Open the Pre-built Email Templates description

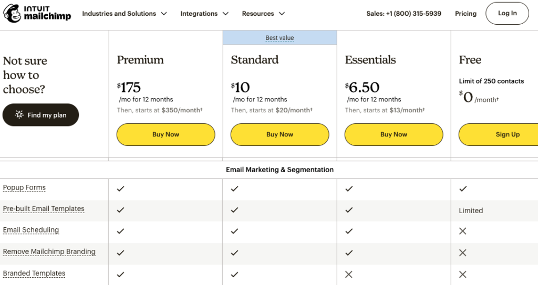pos(44,208)
